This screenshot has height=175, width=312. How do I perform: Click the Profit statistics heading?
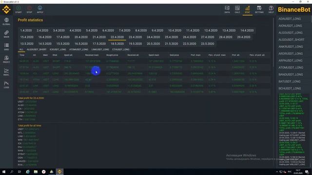click(x=30, y=20)
